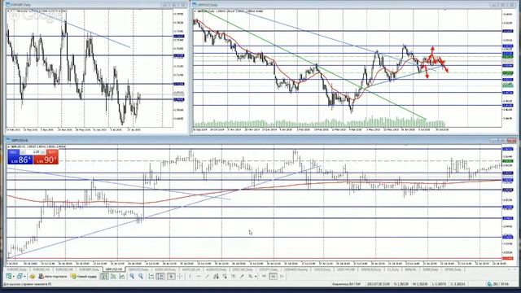Click the New Order button
Screen dimensions: 521x293
tap(83, 276)
